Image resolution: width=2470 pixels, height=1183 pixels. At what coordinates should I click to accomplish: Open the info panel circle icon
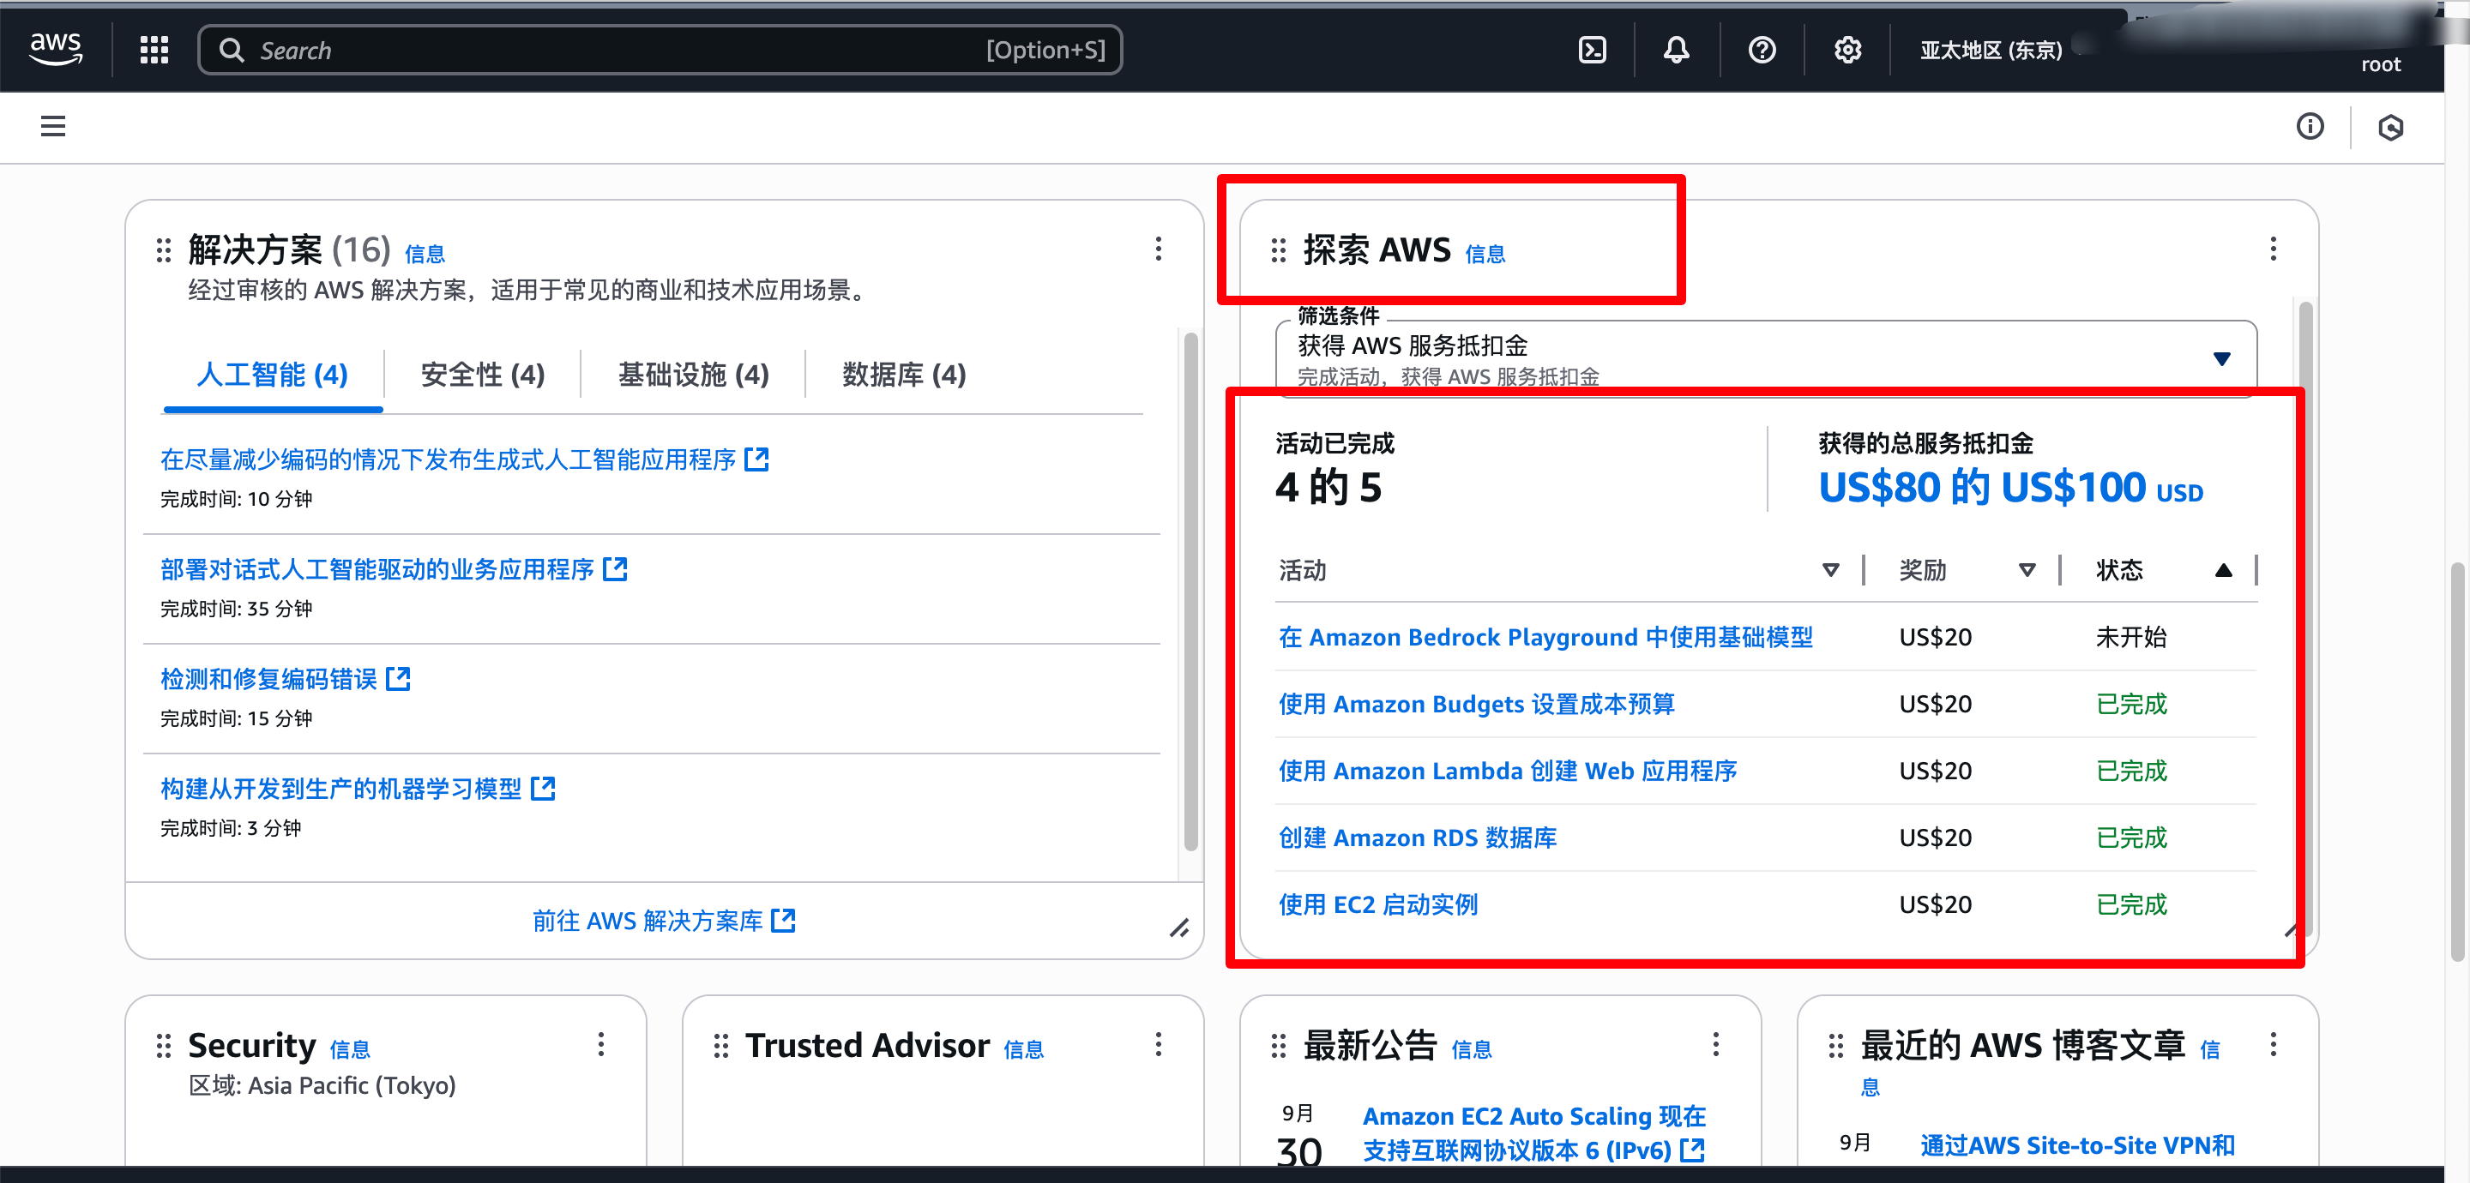click(2309, 125)
